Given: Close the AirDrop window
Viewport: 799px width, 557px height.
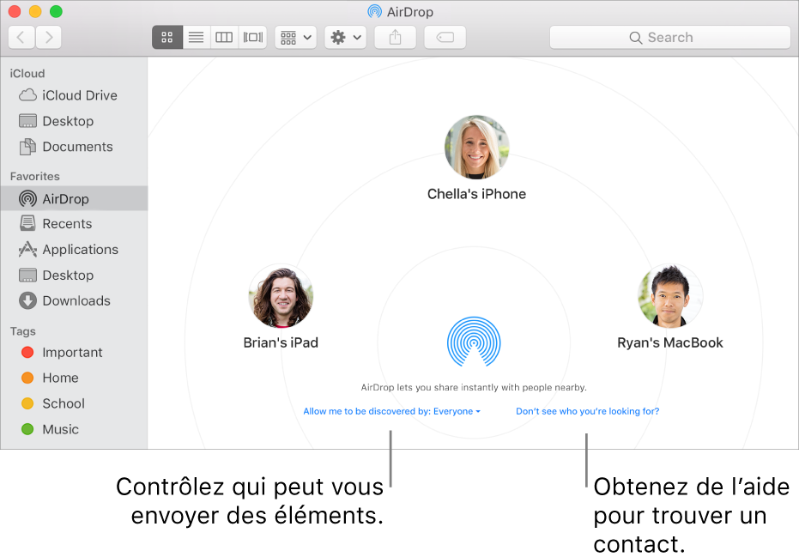Looking at the screenshot, I should (x=15, y=11).
